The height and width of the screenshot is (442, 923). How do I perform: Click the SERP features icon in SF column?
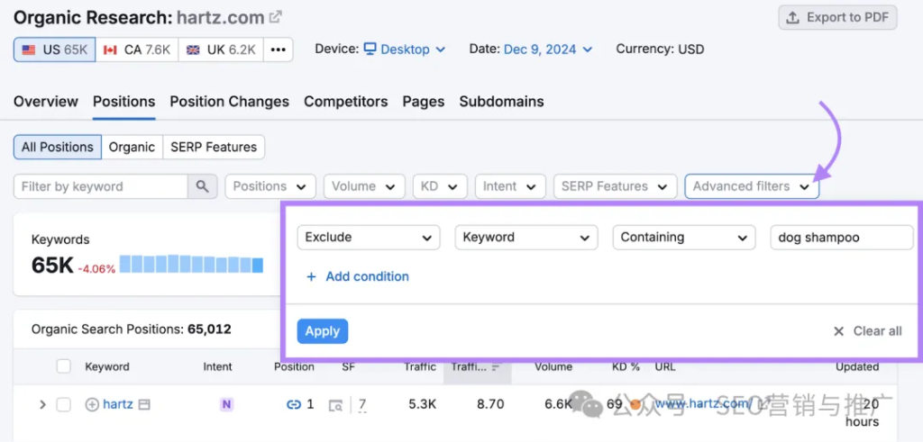tap(335, 405)
